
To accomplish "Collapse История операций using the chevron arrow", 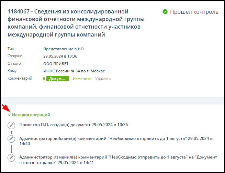I will (9, 115).
